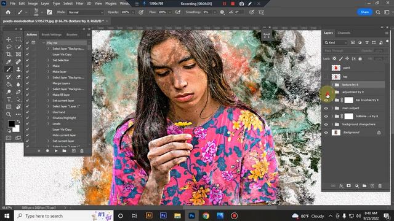Open the Filter menu

click(79, 4)
